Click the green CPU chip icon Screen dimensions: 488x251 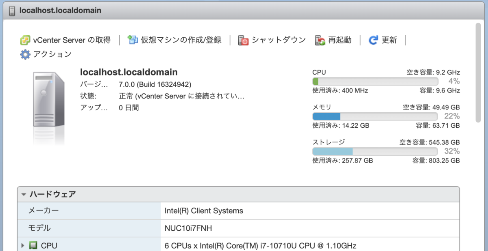tap(33, 245)
